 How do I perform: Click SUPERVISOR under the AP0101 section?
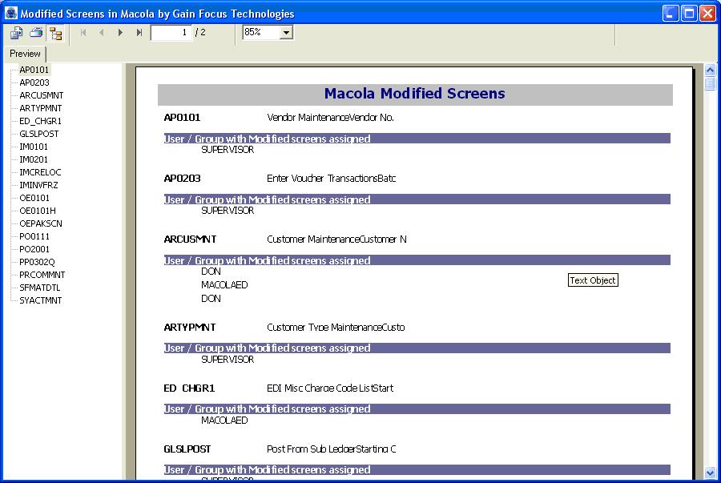228,150
